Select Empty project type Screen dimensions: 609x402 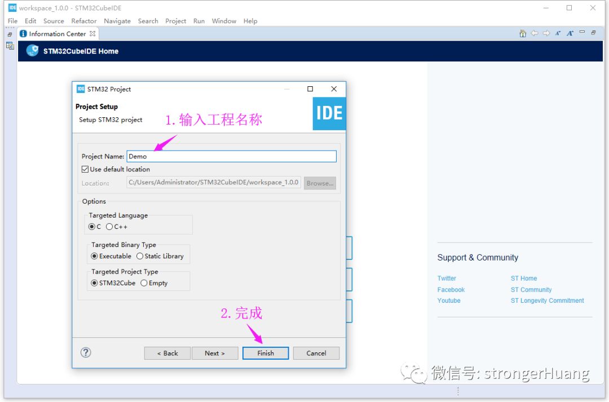144,283
